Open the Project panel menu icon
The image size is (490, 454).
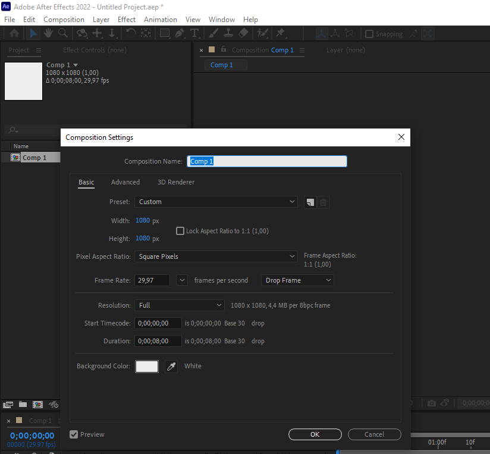point(39,50)
